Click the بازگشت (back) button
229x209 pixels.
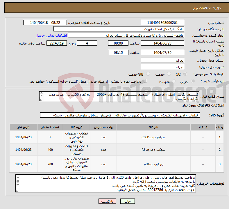click(x=107, y=201)
